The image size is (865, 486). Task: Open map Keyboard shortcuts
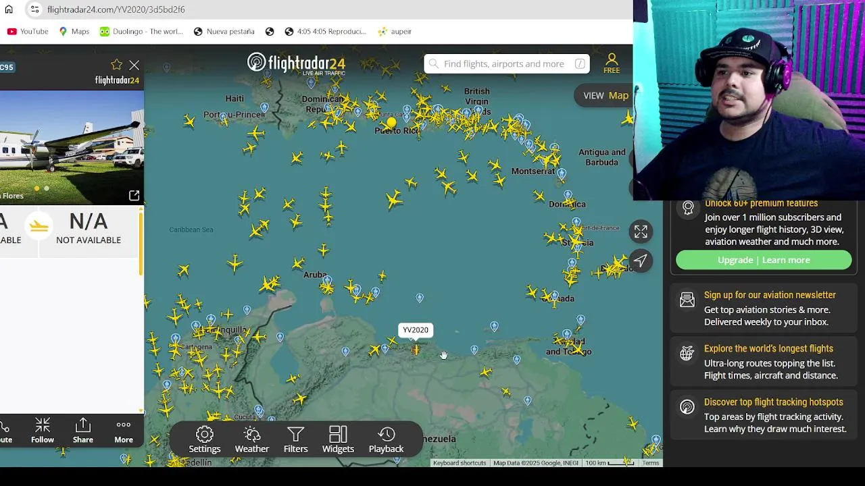[x=460, y=463]
